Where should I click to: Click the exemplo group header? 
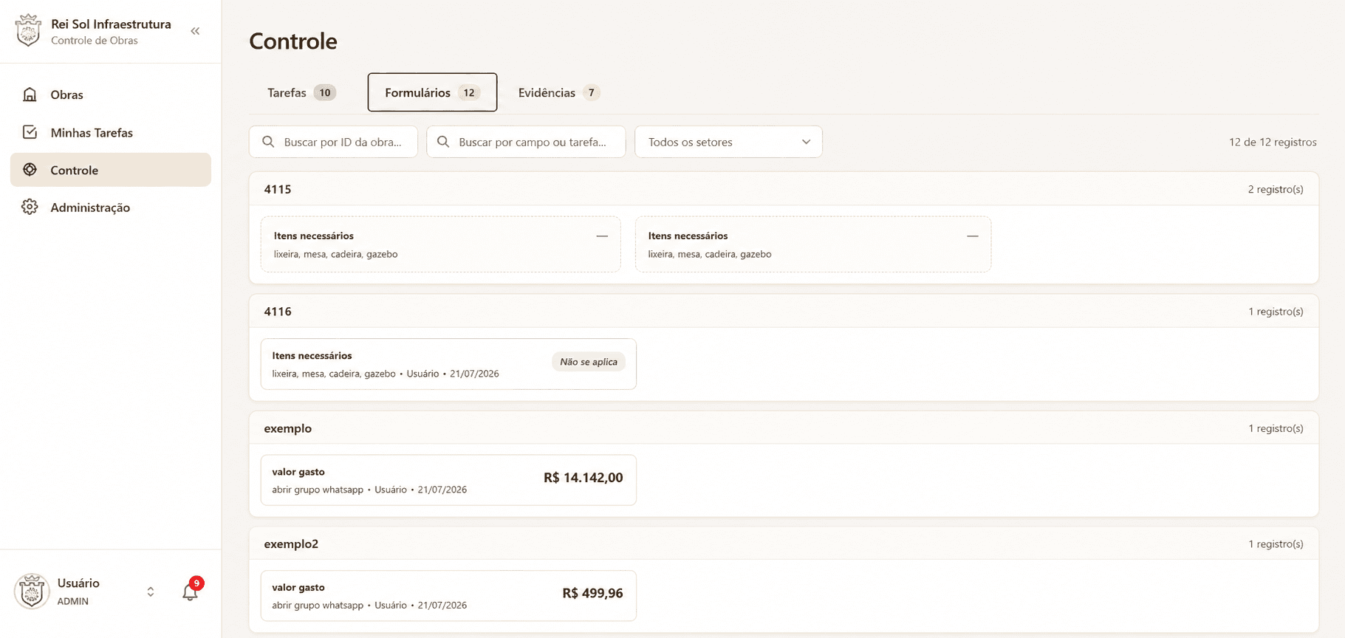[784, 428]
